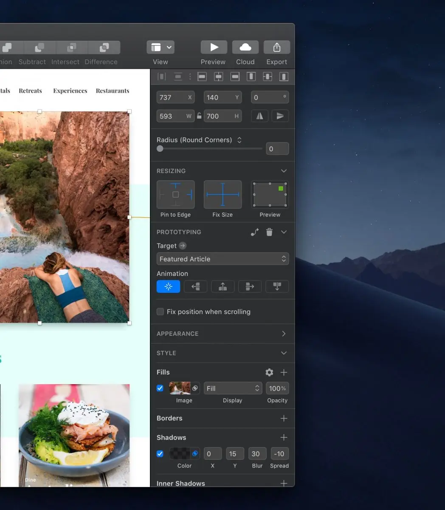
Task: Click the flip horizontal icon
Action: [259, 116]
